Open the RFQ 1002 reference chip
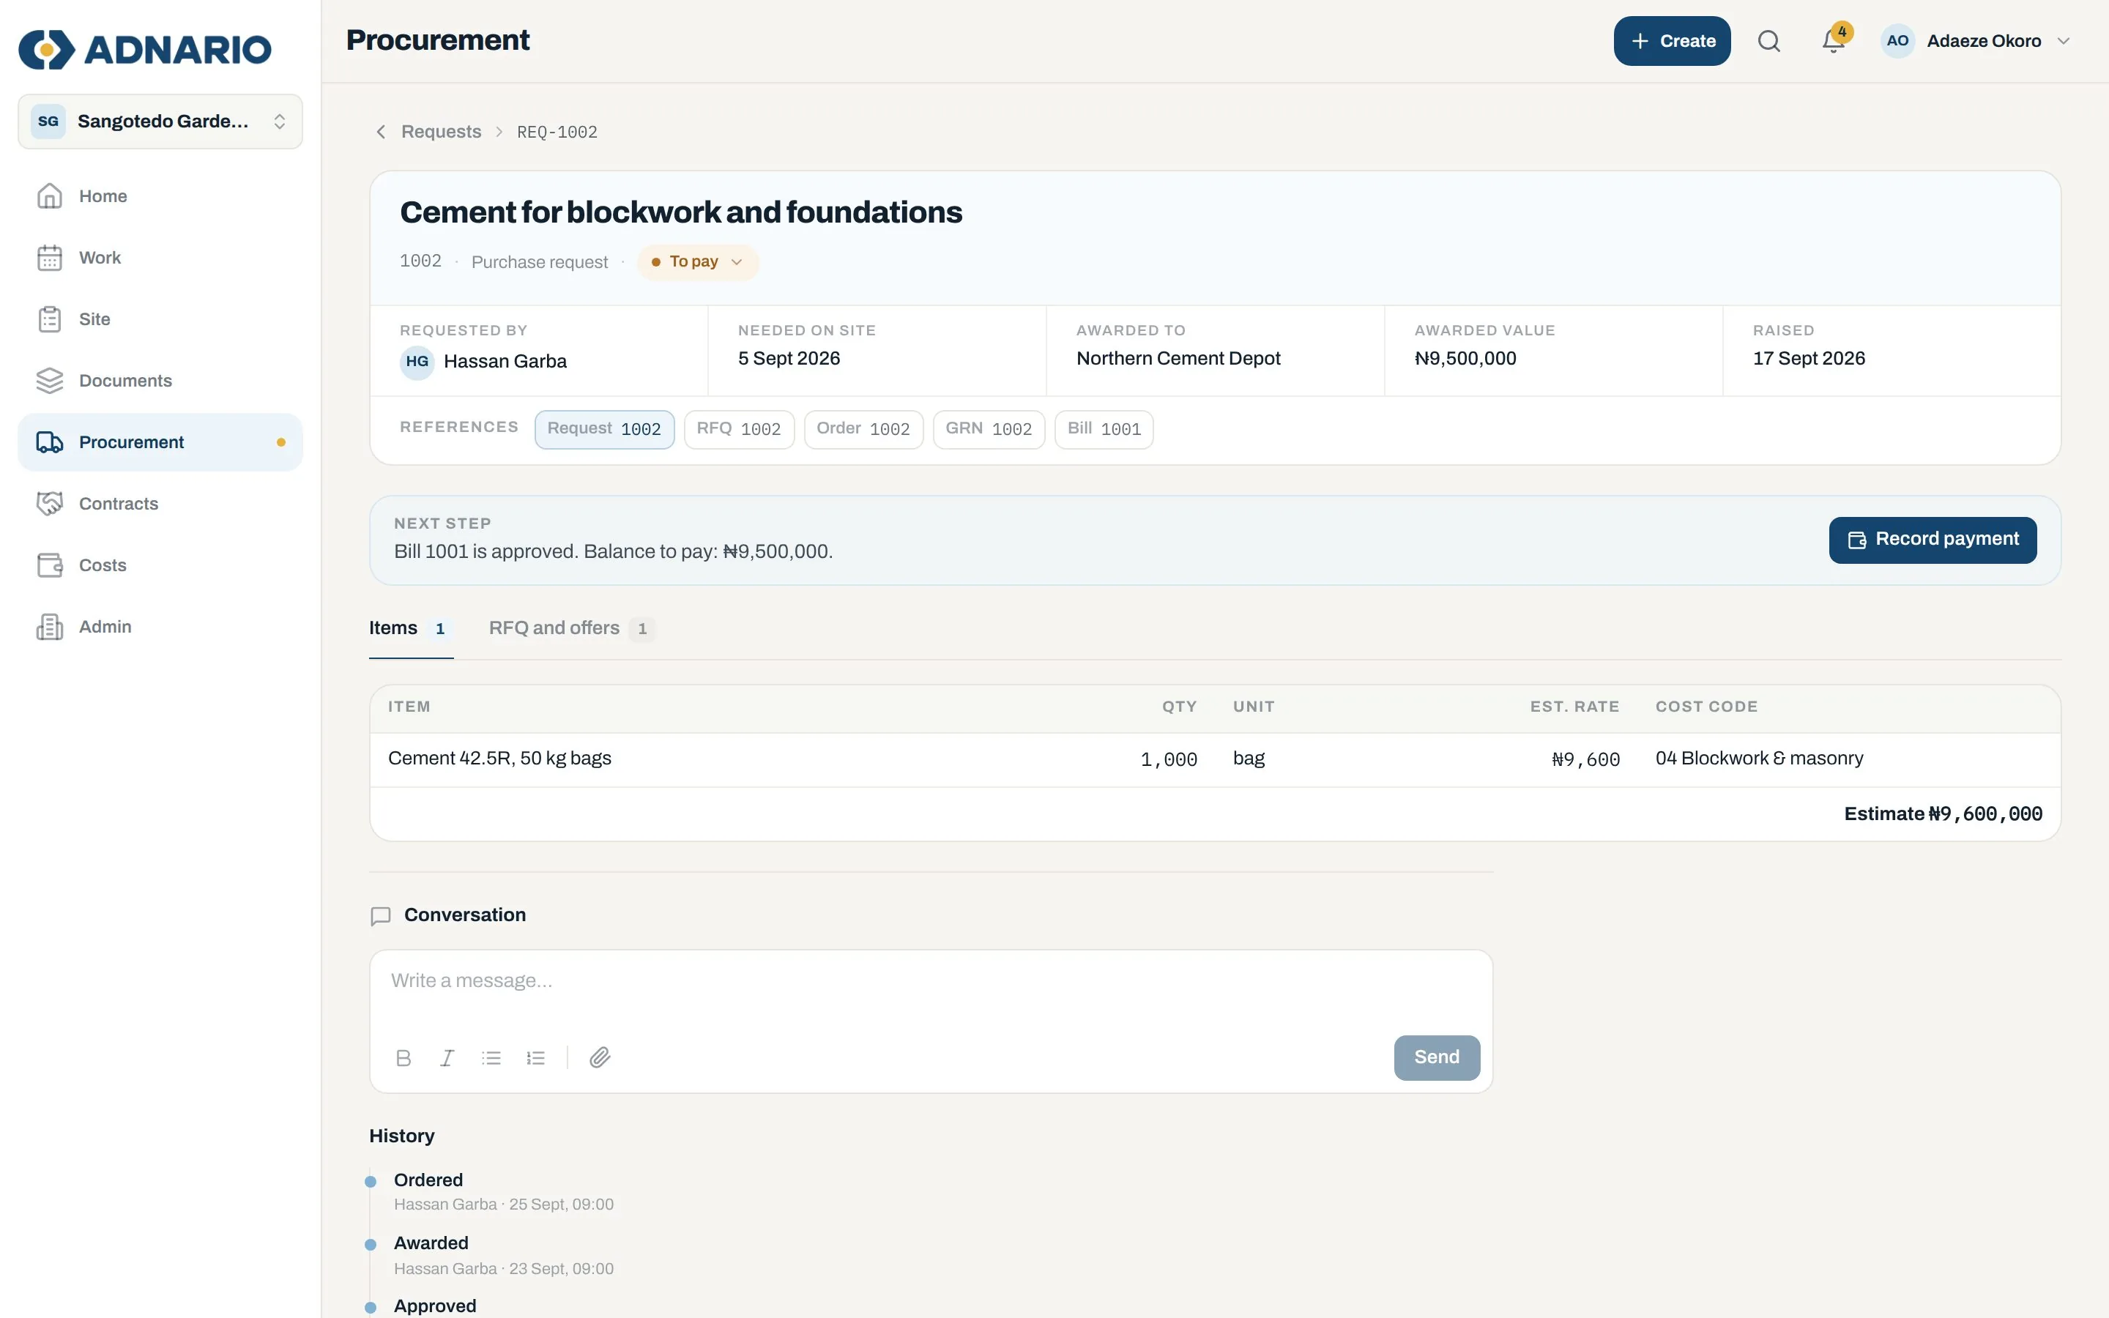 739,430
